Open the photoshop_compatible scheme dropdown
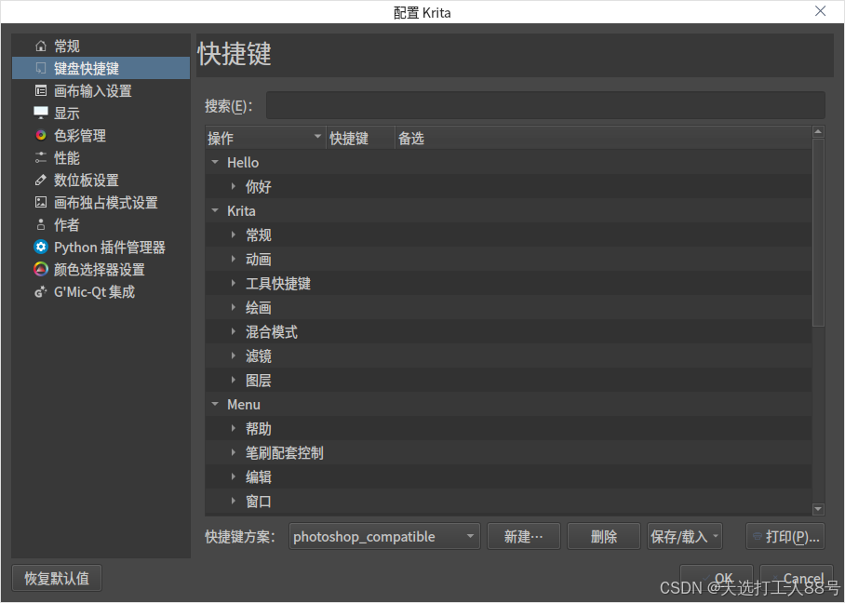Viewport: 845px width, 603px height. [384, 536]
